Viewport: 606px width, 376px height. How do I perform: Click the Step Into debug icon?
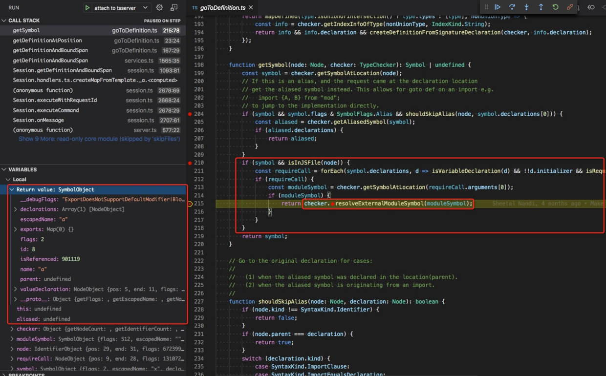point(526,7)
